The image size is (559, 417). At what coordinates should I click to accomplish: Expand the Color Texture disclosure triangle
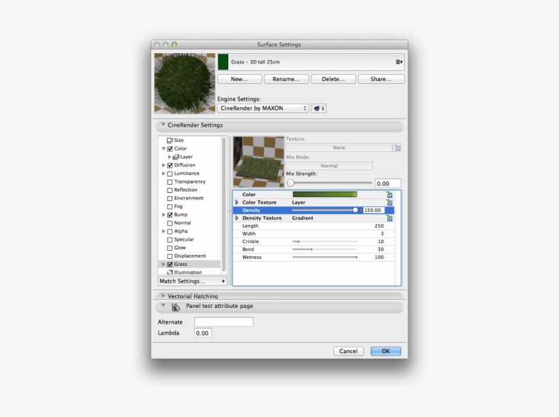coord(237,202)
